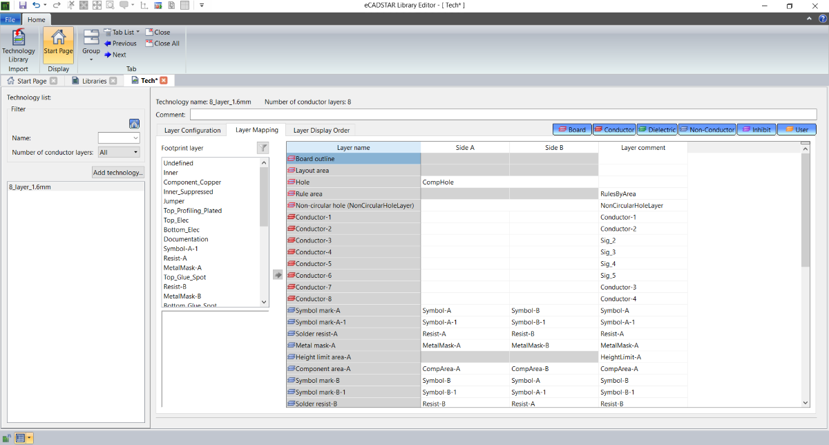The width and height of the screenshot is (829, 445).
Task: Open the Undo history dropdown arrow
Action: coord(45,6)
